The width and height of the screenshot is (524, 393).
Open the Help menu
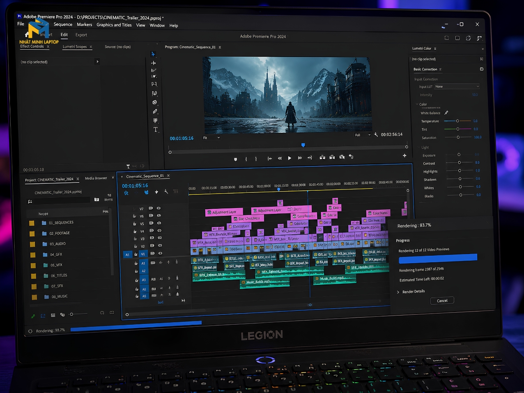(x=174, y=25)
